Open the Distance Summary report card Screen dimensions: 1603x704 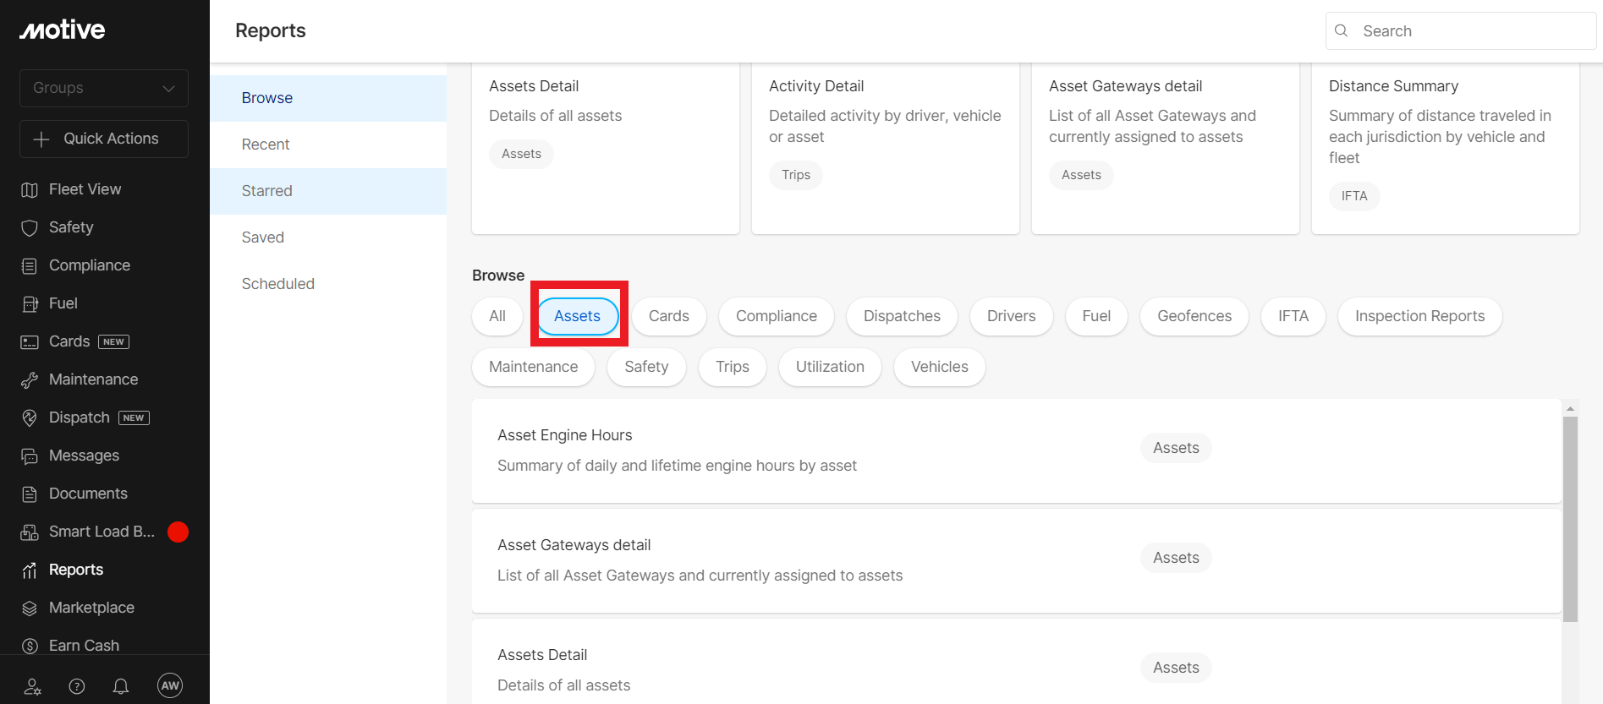1446,148
